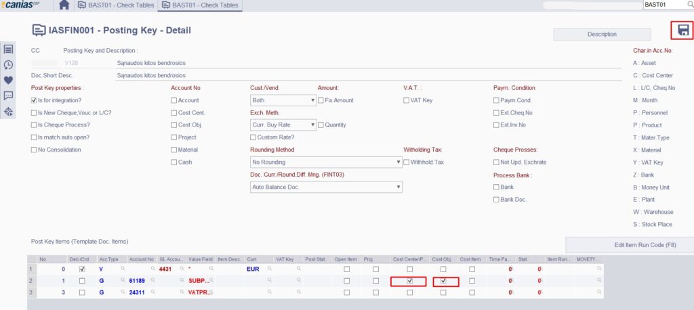
Task: Uncheck the 'Is for integration?' checkbox
Action: click(x=35, y=100)
